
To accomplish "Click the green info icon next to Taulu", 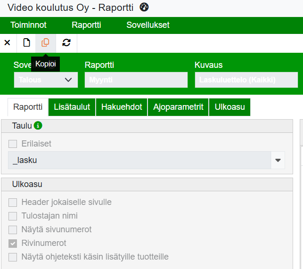I will [x=38, y=126].
